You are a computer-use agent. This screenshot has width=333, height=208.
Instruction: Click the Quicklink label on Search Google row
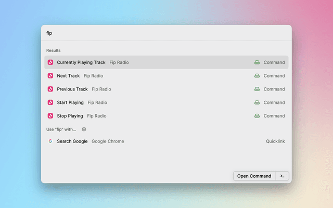pyautogui.click(x=275, y=141)
